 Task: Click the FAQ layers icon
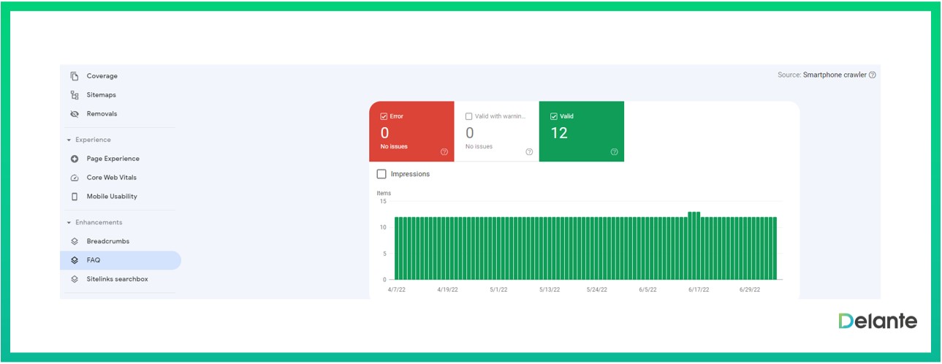tap(75, 260)
